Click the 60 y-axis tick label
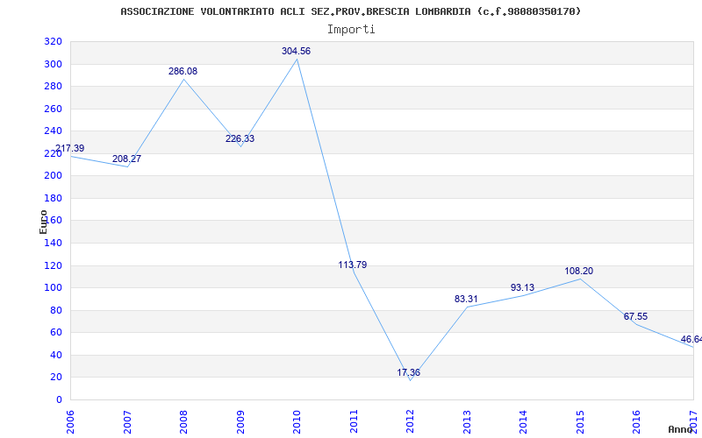This screenshot has width=702, height=438. click(x=56, y=333)
